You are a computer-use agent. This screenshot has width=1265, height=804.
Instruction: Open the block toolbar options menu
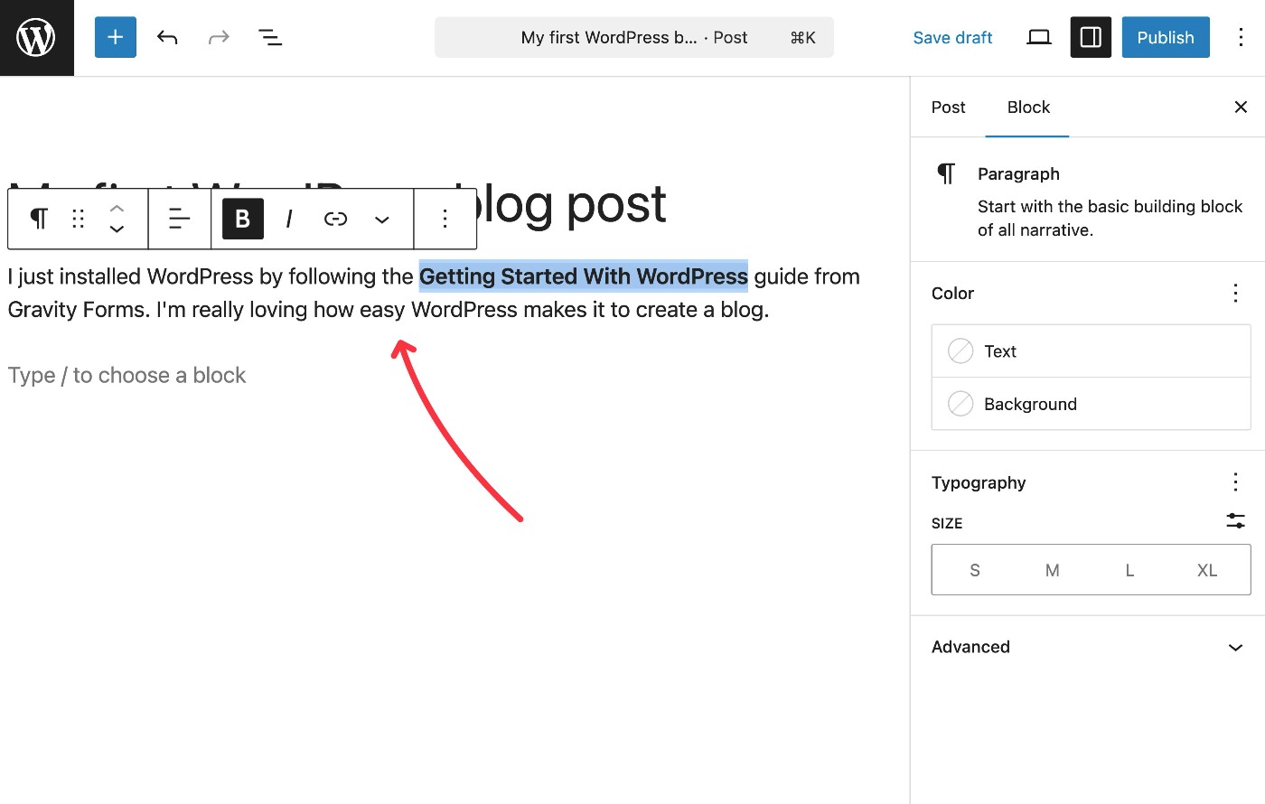pos(445,219)
